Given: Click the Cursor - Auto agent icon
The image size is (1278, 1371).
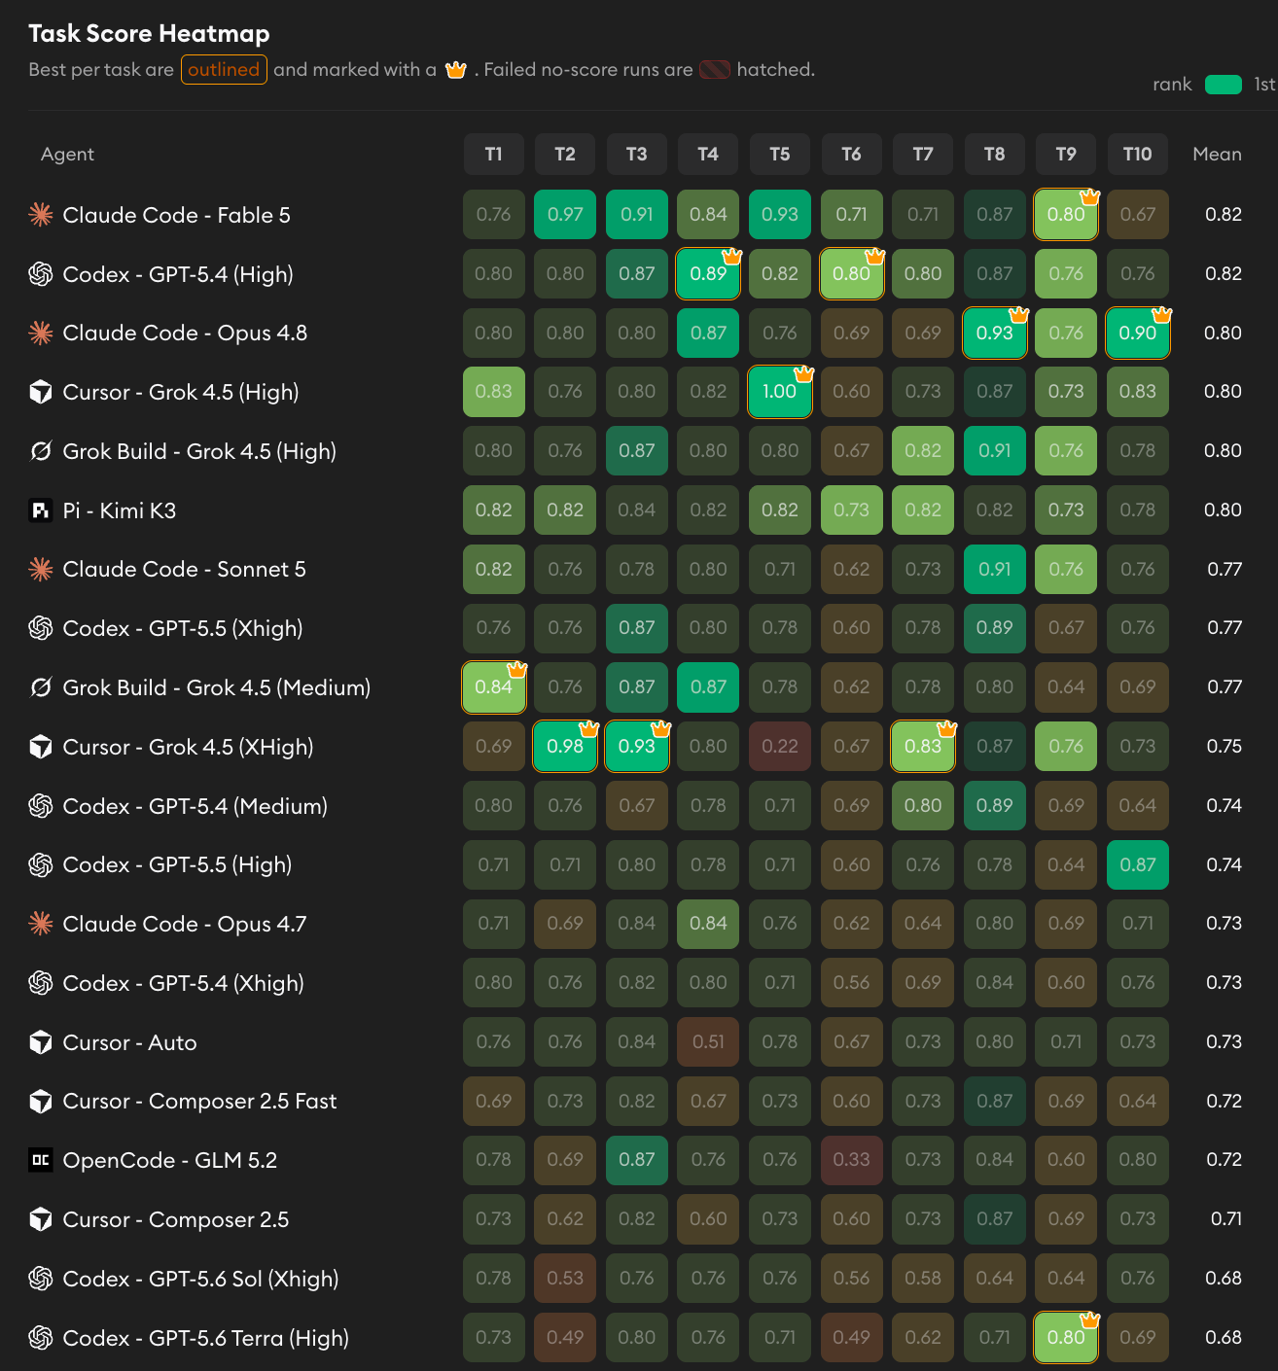Looking at the screenshot, I should coord(41,1042).
